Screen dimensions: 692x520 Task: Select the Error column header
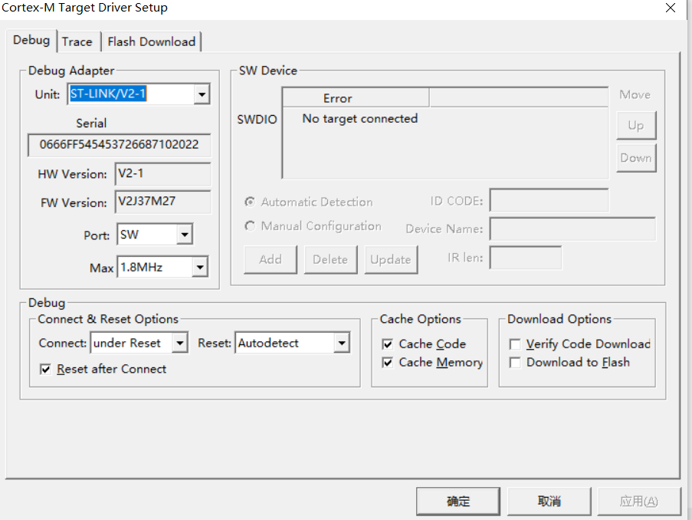[355, 97]
